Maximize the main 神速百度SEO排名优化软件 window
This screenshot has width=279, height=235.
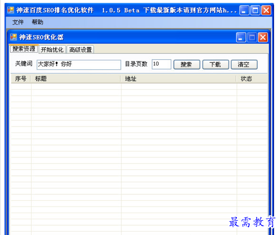click(255, 10)
